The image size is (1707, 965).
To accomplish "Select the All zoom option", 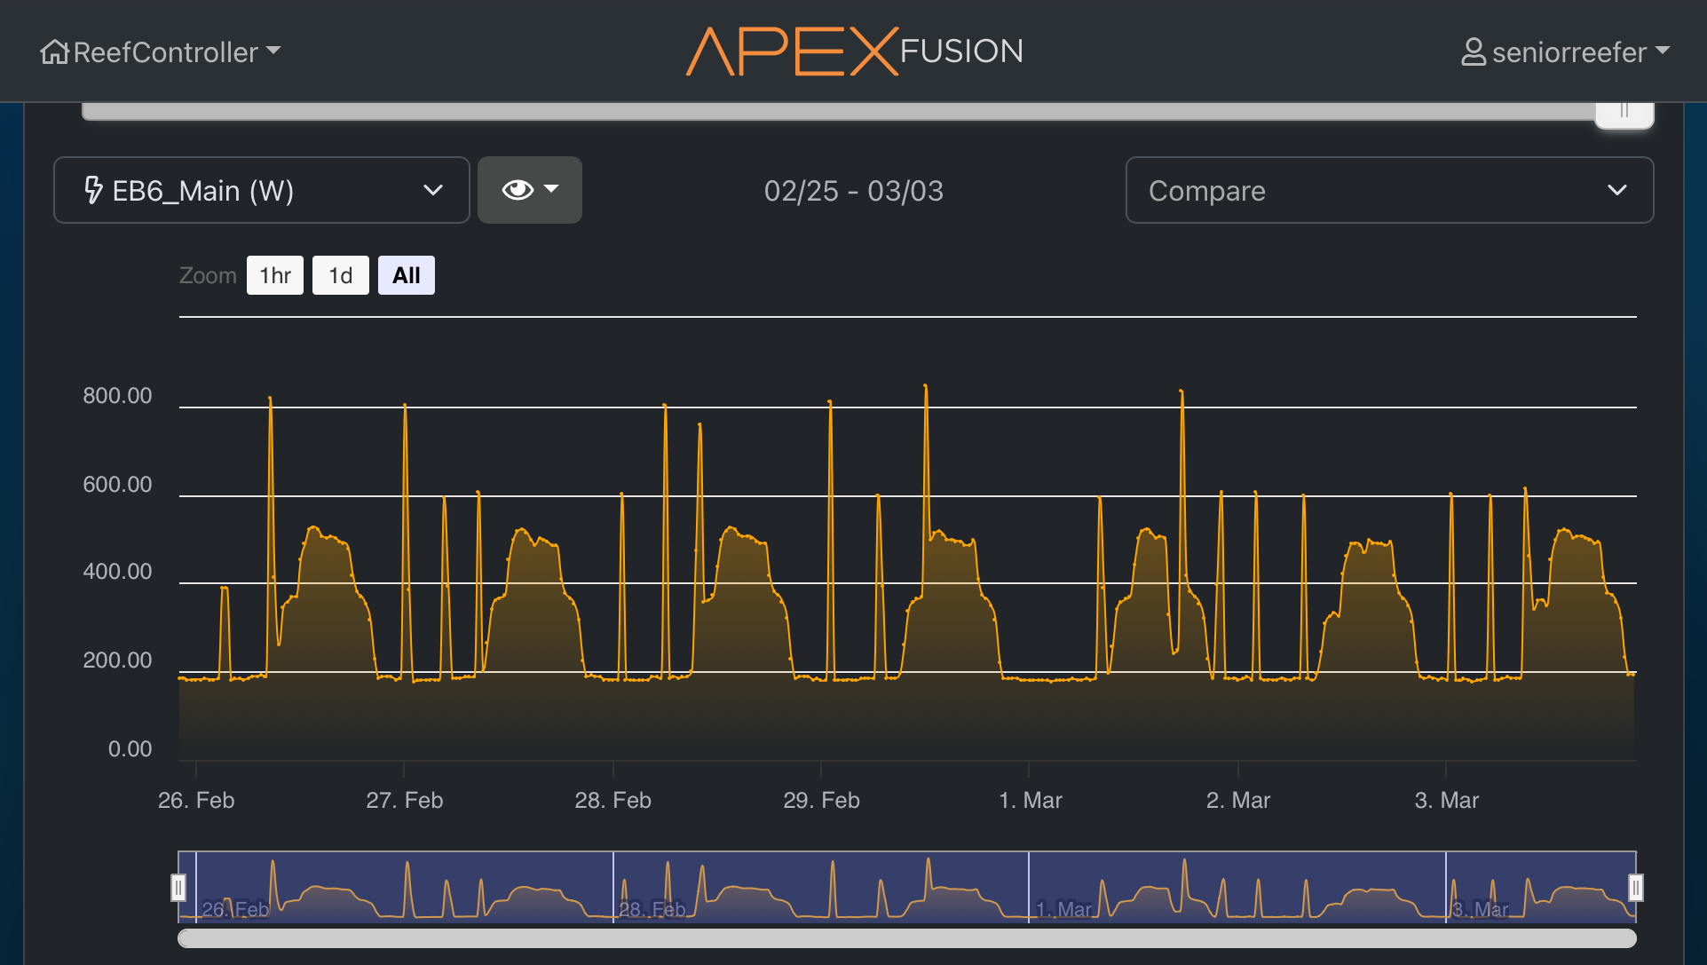I will (406, 275).
